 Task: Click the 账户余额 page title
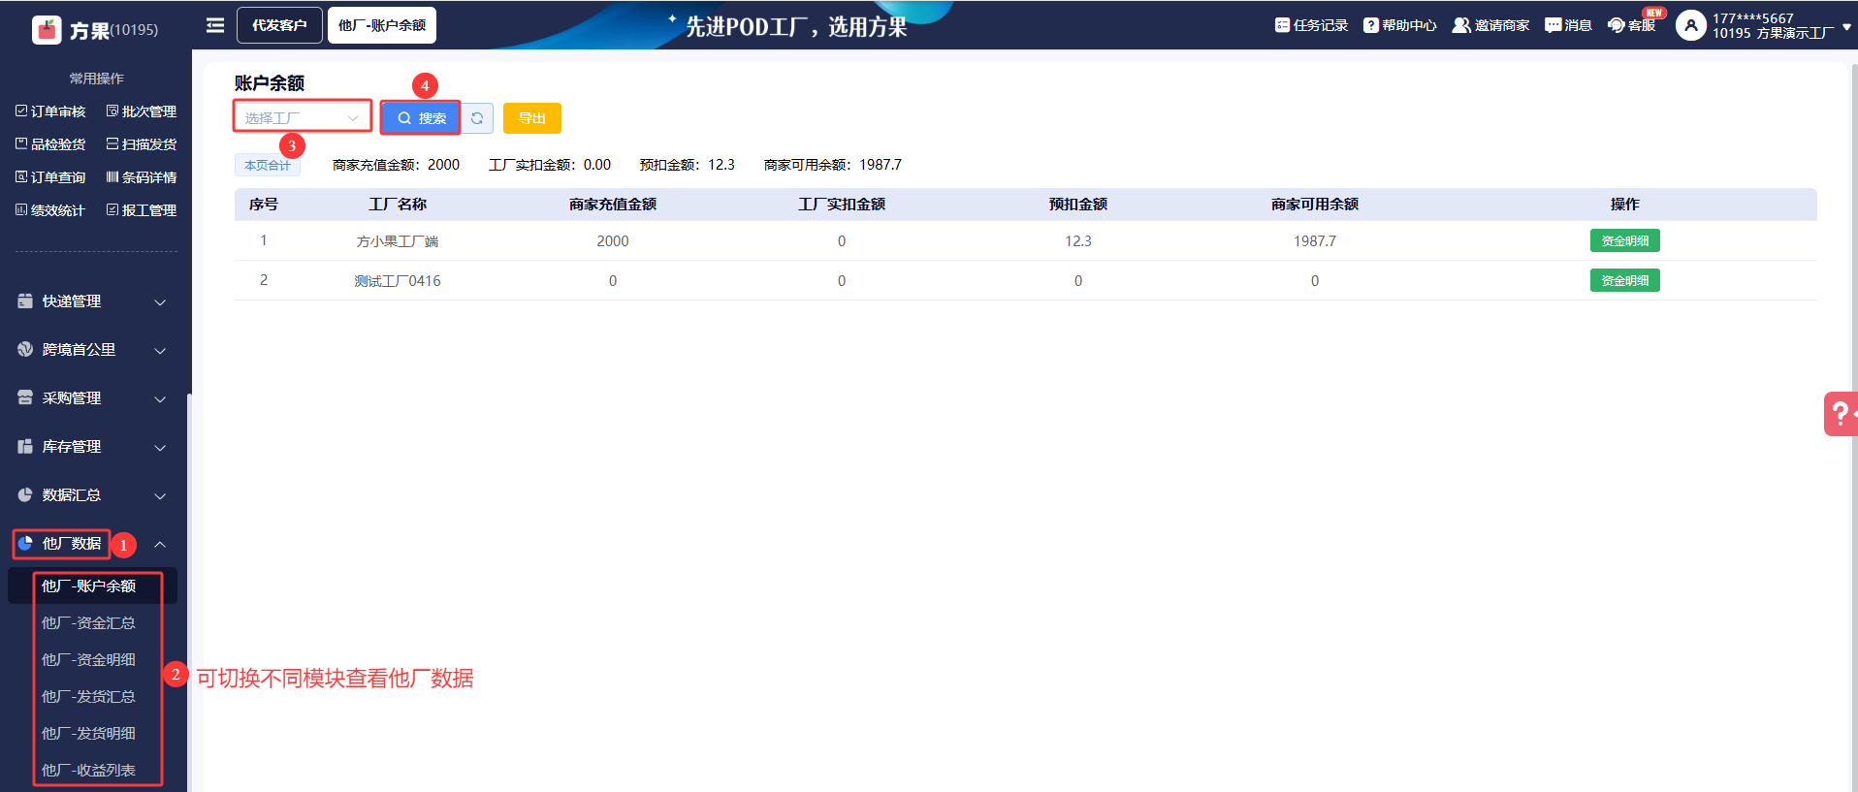click(x=270, y=83)
